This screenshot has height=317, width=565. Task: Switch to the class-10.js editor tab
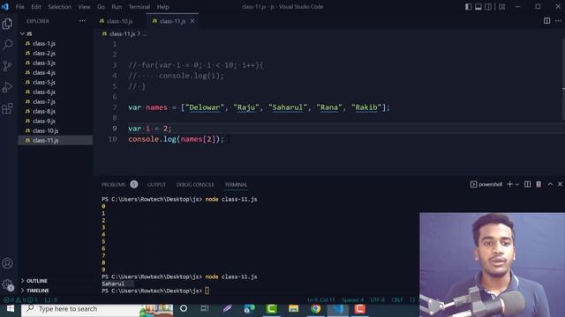(x=120, y=21)
